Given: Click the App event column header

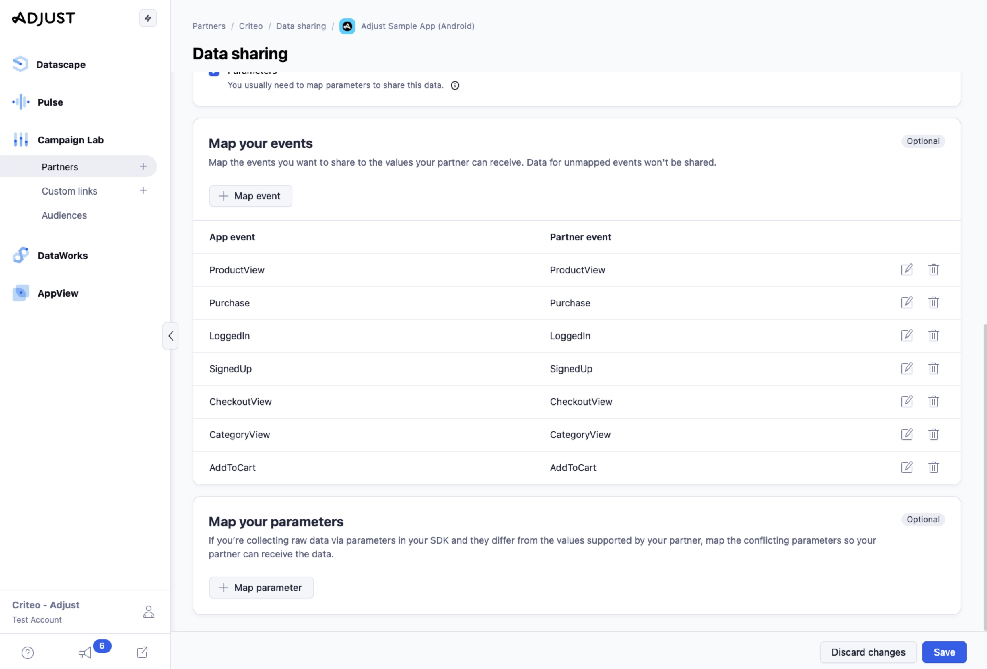Looking at the screenshot, I should tap(232, 237).
